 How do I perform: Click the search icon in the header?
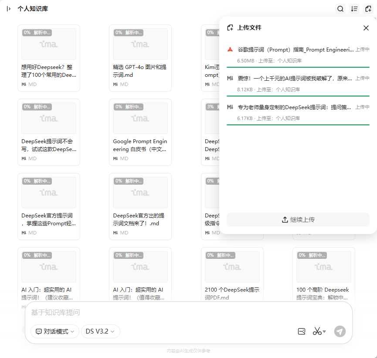pyautogui.click(x=340, y=9)
